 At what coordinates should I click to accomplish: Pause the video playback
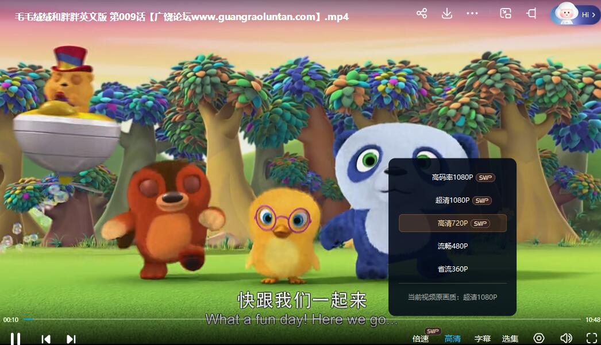(16, 339)
